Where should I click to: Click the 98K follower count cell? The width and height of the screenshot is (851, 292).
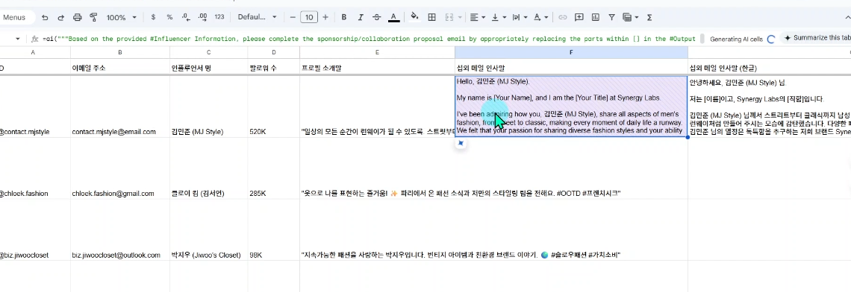coord(273,229)
